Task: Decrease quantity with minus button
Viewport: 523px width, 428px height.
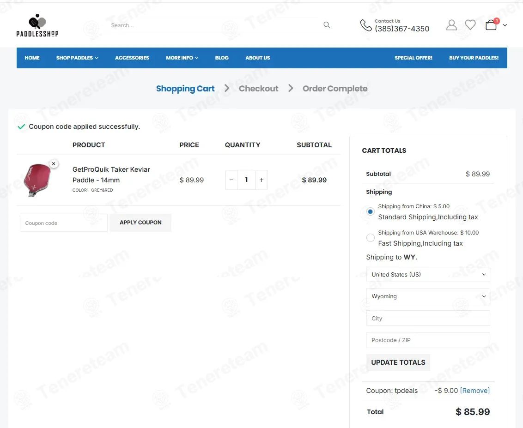Action: [231, 180]
